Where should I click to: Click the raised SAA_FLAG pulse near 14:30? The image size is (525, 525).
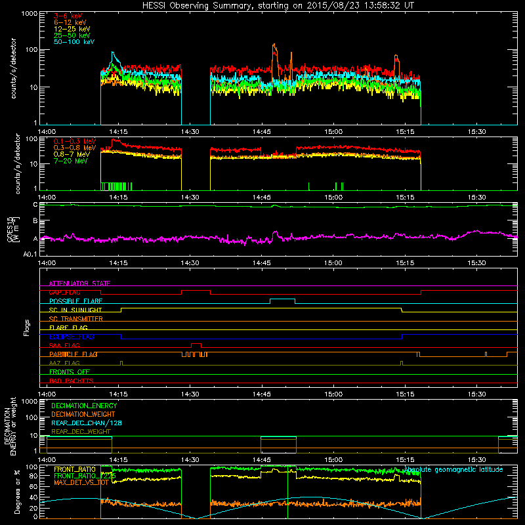pyautogui.click(x=196, y=343)
